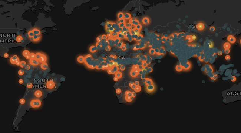Select the small yellow marker in western China

[194, 37]
